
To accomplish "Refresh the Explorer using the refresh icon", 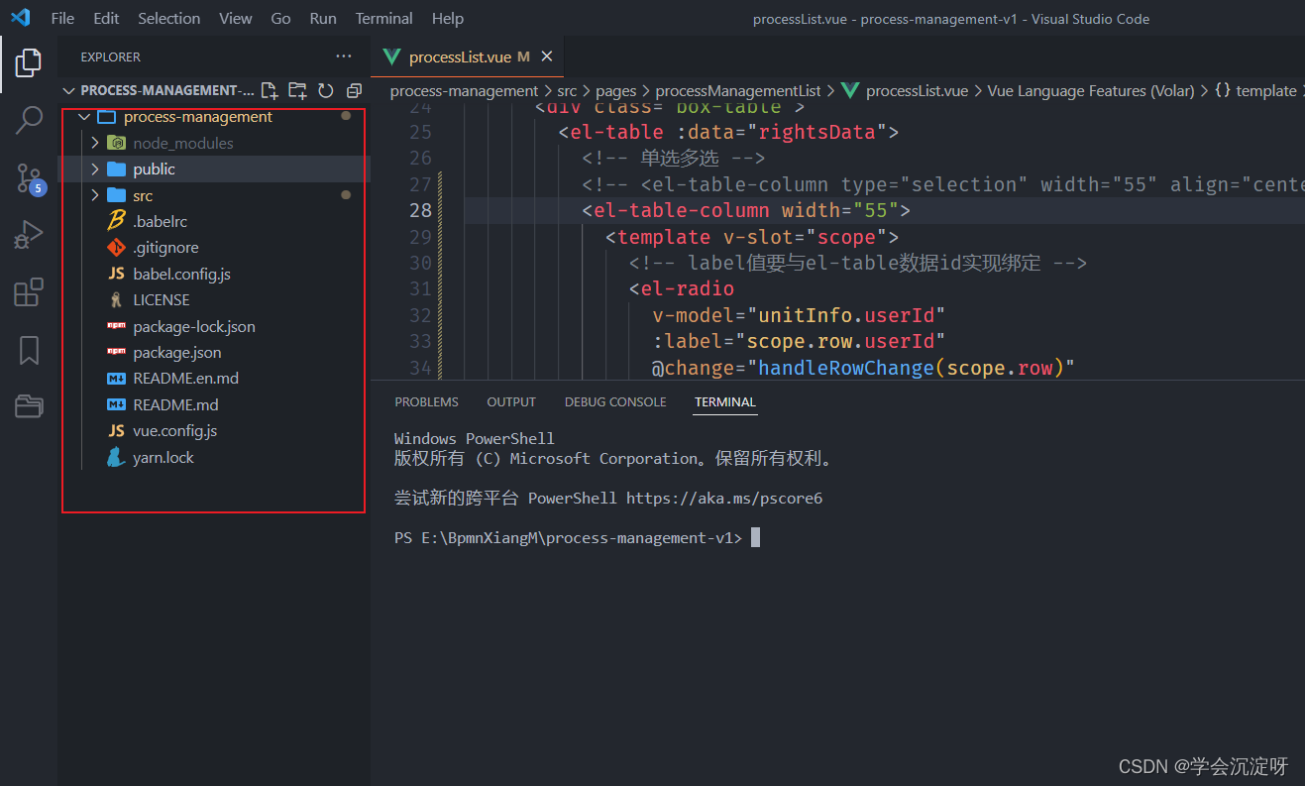I will coord(325,90).
